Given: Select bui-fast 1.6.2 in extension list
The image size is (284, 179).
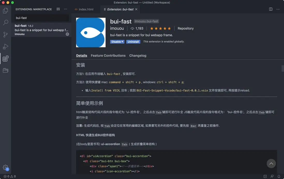Looking at the screenshot, I should click(41, 30).
